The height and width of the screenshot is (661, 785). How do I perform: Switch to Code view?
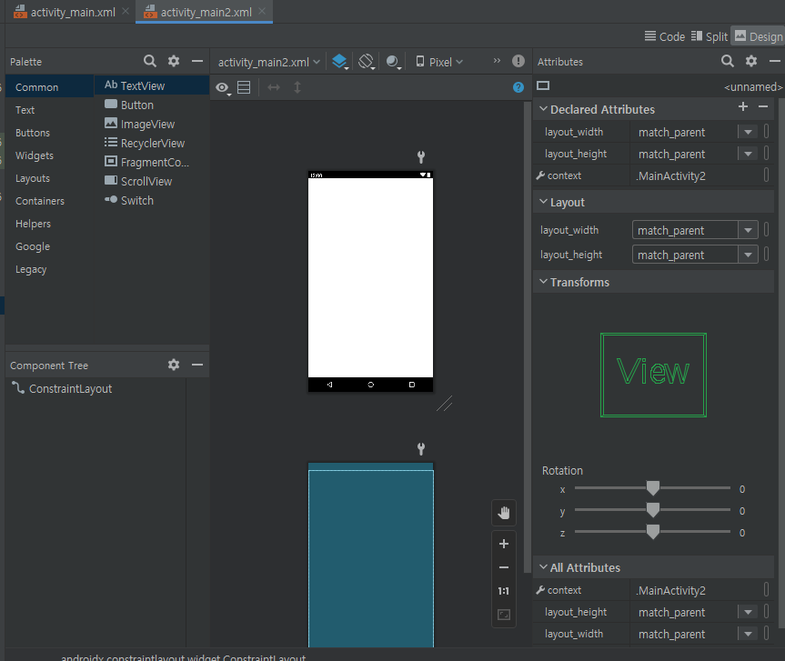pos(664,36)
